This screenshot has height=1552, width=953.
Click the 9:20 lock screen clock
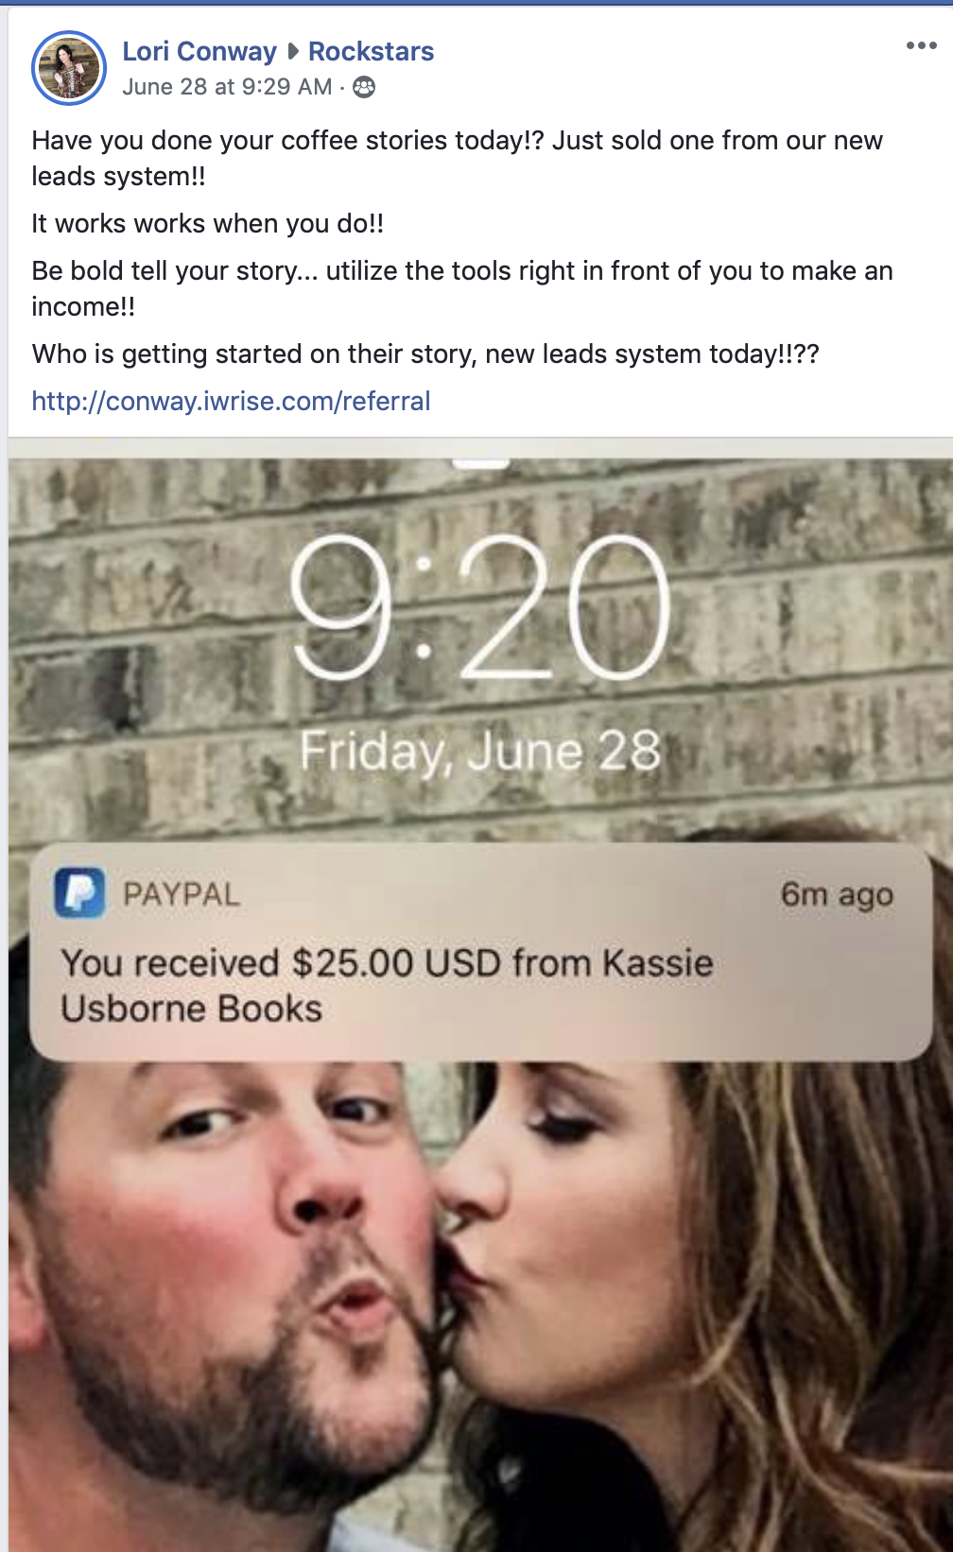tap(480, 607)
